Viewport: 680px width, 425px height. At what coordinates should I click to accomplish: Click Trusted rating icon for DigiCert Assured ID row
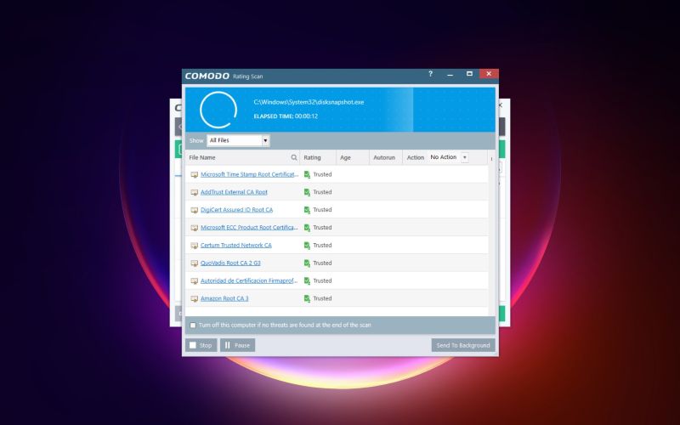tap(307, 210)
